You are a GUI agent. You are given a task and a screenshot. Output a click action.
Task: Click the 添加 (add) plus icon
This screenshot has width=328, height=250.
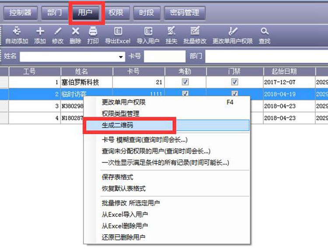pos(40,31)
